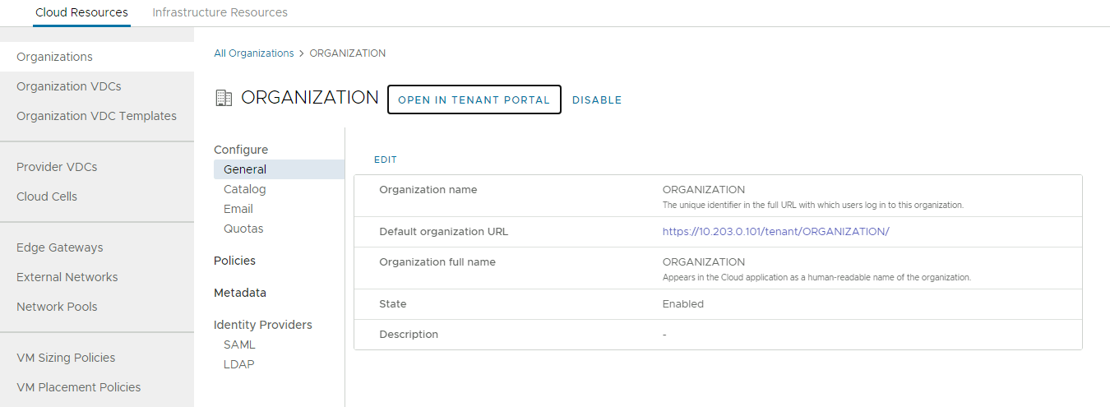Click All Organizations breadcrumb link
1110x407 pixels.
coord(253,53)
